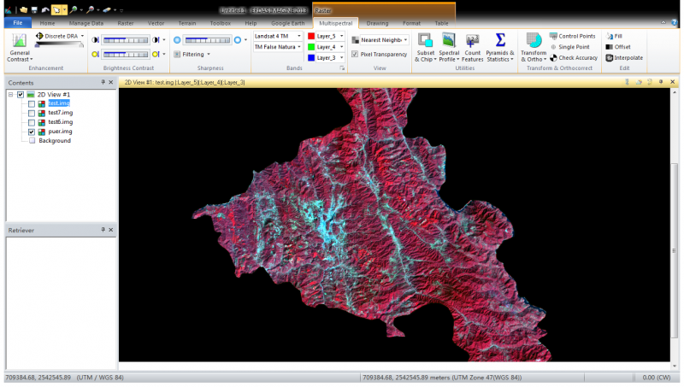
Task: Open the Filtering sharpness menu button
Action: click(192, 54)
